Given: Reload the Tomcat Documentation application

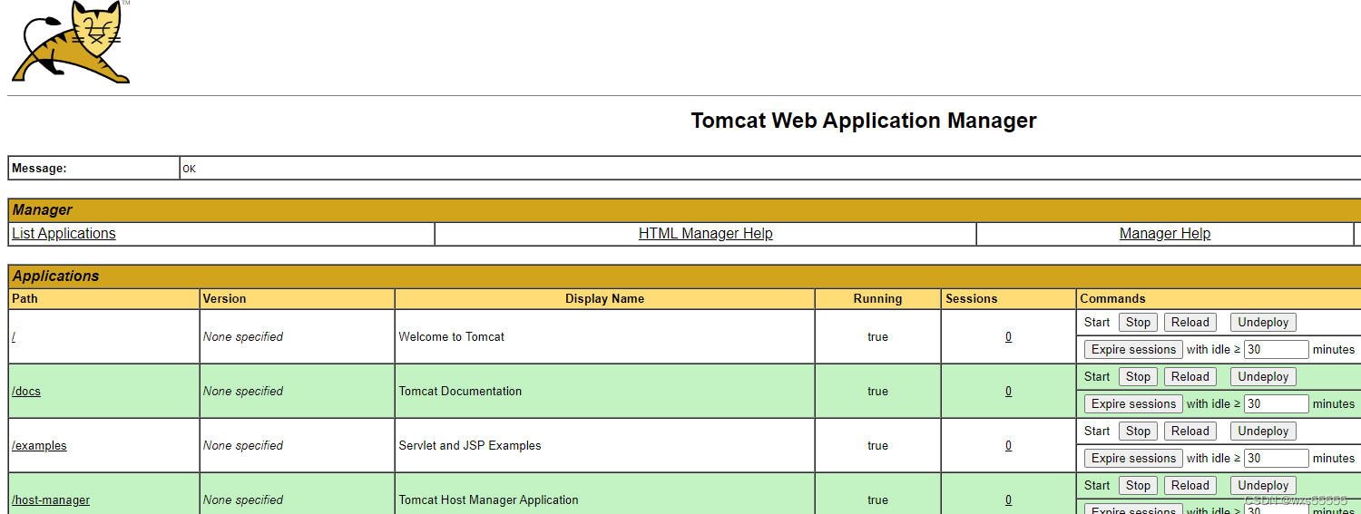Looking at the screenshot, I should click(1190, 376).
